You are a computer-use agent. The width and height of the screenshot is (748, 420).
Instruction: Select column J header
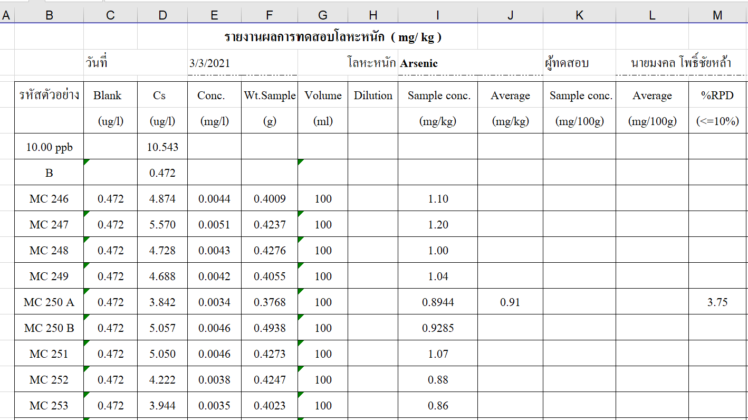coord(510,16)
